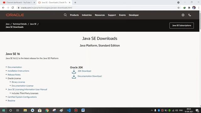Viewport: 201px width, 113px height.
Task: Close the YouTube Channel dashboard tab
Action: [34, 3]
